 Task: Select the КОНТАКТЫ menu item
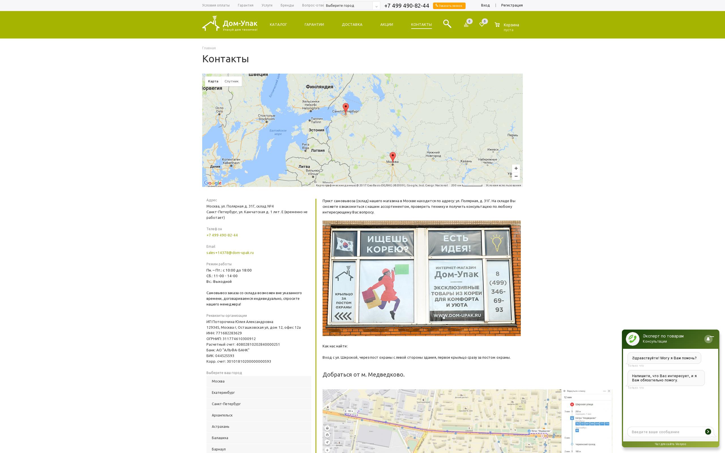(x=421, y=25)
